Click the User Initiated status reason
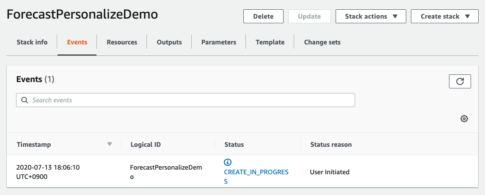The height and width of the screenshot is (195, 485). (330, 172)
